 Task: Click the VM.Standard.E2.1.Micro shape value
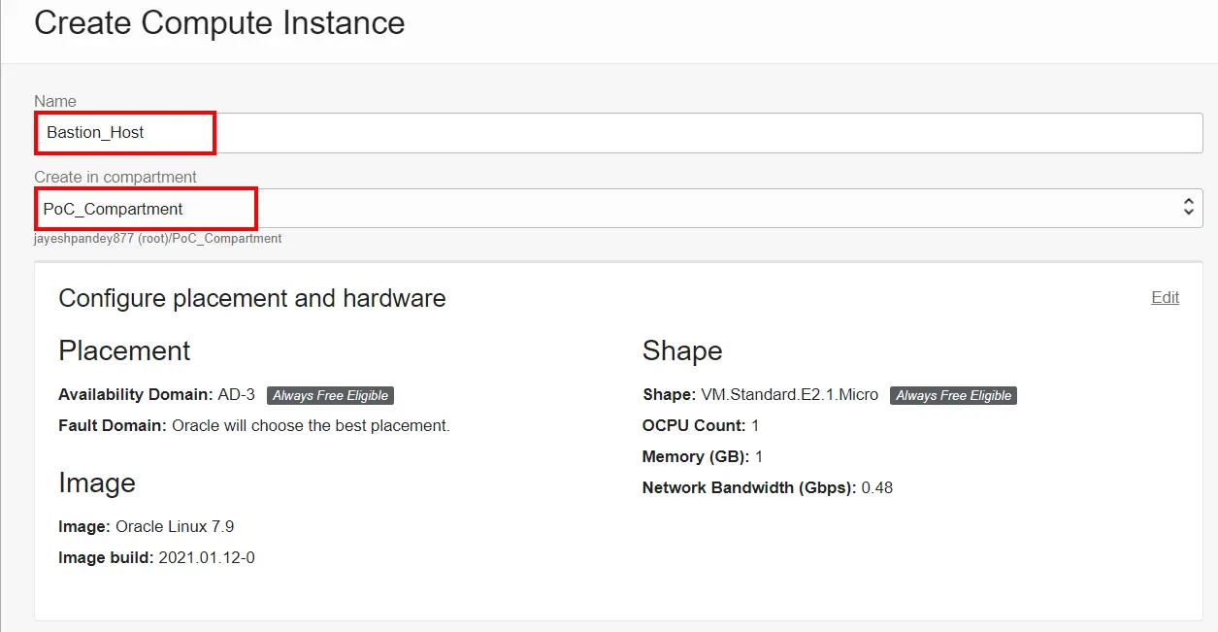tap(789, 395)
